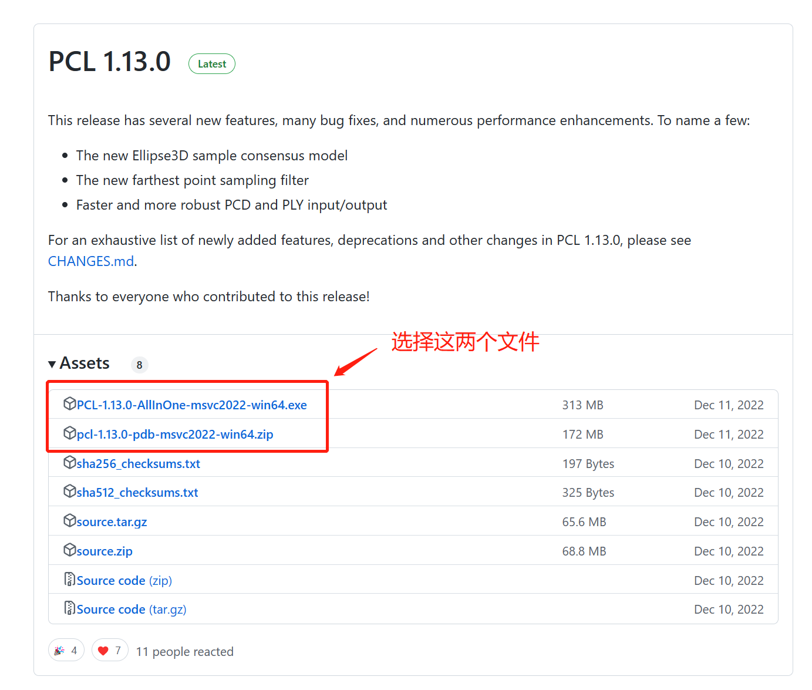Toggle the heart reaction with 7
Screen dimensions: 812x690
coord(110,650)
